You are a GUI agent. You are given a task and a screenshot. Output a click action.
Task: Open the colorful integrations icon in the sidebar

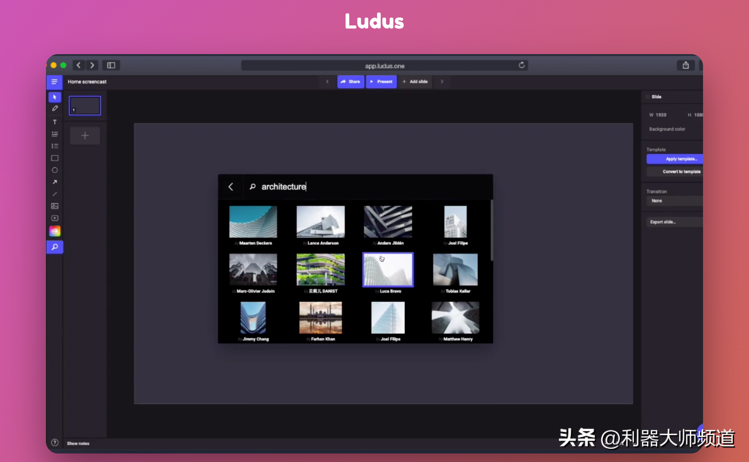[55, 231]
